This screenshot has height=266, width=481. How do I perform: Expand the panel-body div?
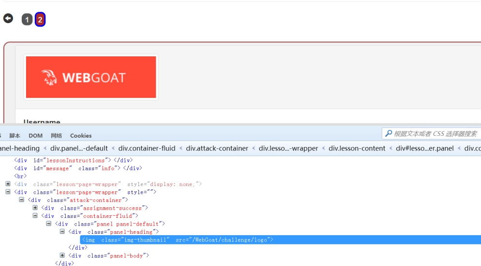tap(62, 255)
